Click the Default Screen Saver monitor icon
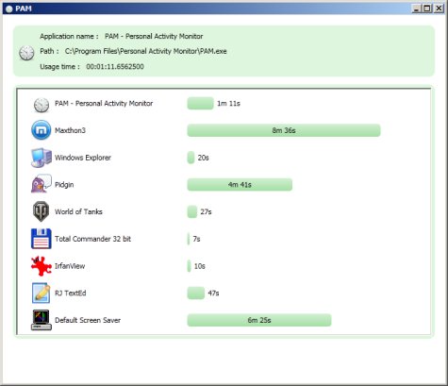The width and height of the screenshot is (448, 386). click(41, 320)
